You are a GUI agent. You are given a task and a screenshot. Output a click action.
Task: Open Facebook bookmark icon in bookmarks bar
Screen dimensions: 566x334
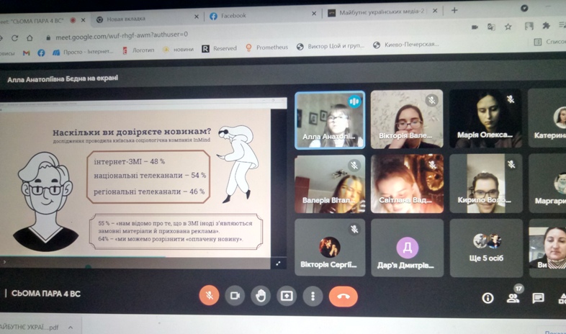pos(41,53)
